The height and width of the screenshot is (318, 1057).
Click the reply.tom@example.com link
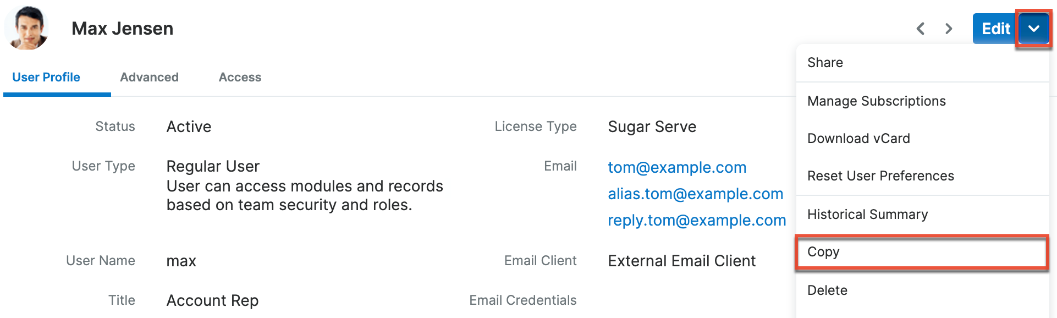(696, 221)
